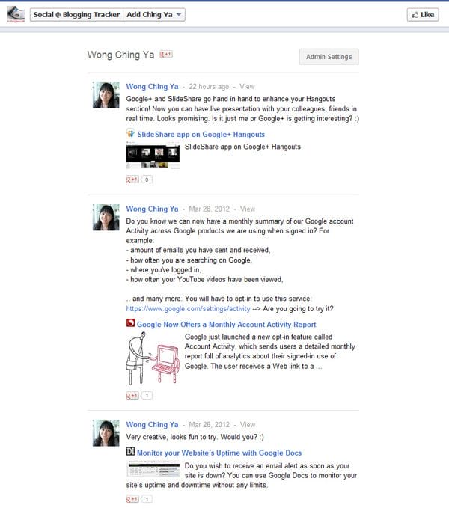Open the Social @ Blogging Tracker tab
449x514 pixels.
(x=76, y=15)
